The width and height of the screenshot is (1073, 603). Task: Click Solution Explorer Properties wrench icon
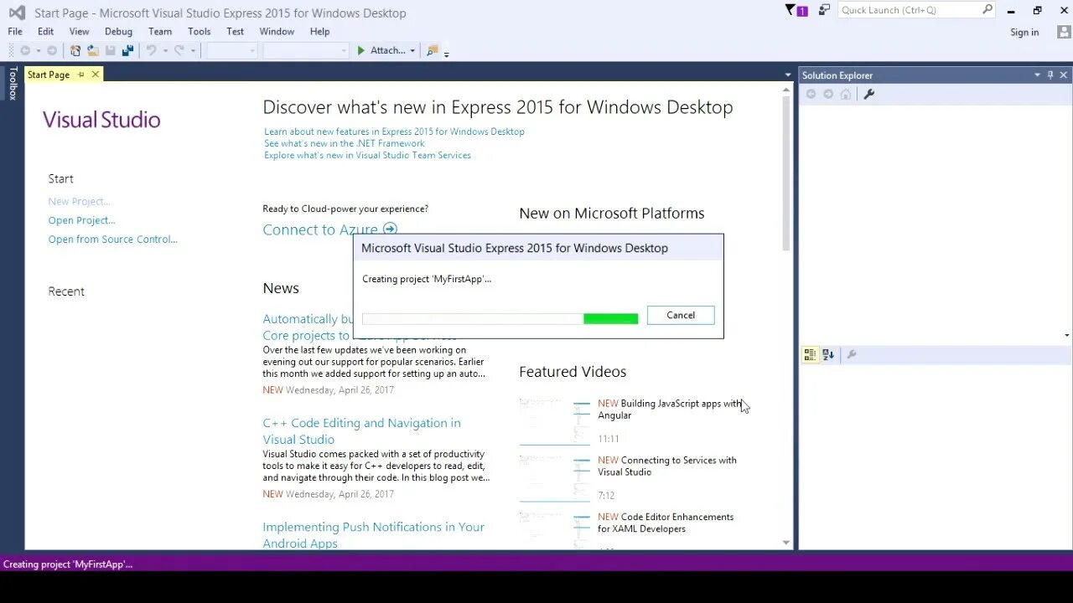click(x=869, y=94)
